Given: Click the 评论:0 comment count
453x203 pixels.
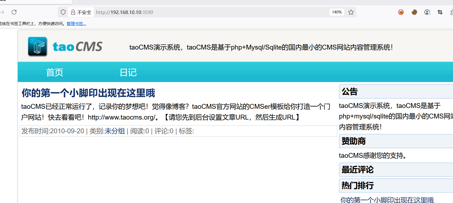Looking at the screenshot, I should click(164, 131).
